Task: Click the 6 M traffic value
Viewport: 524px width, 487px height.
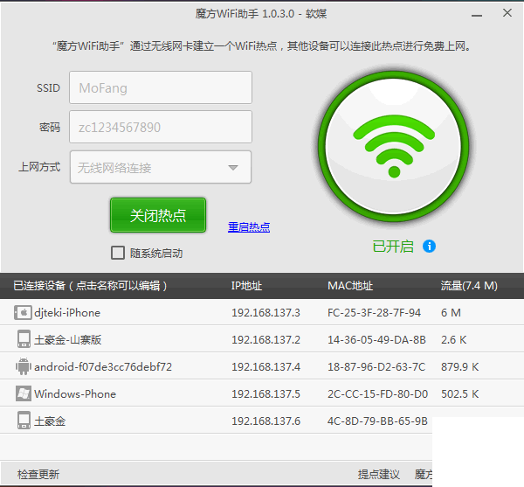Action: (x=451, y=312)
